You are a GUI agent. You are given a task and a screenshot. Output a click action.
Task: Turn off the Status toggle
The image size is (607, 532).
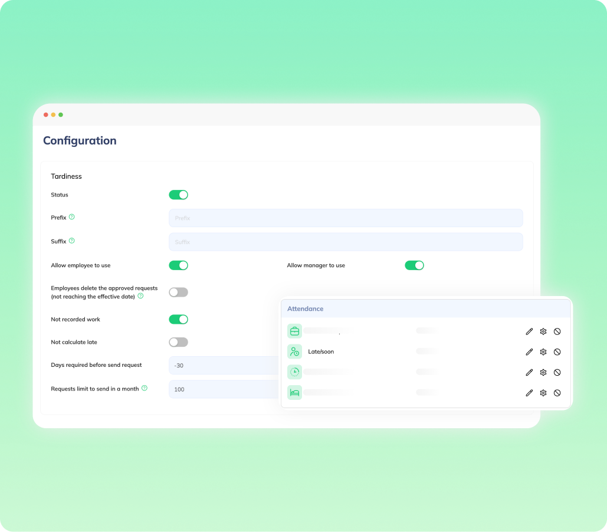pyautogui.click(x=178, y=195)
